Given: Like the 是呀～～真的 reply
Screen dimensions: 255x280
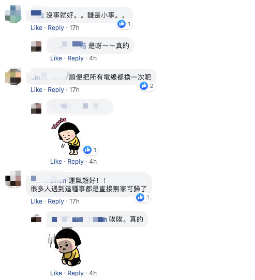Looking at the screenshot, I should tap(56, 58).
